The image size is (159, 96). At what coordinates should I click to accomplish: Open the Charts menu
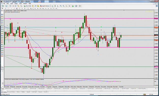coord(16,4)
